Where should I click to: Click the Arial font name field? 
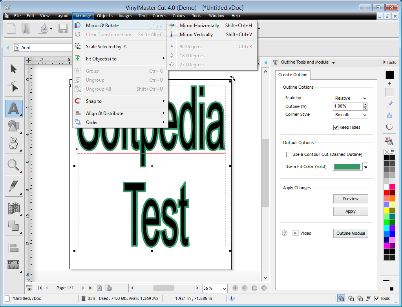coord(43,48)
